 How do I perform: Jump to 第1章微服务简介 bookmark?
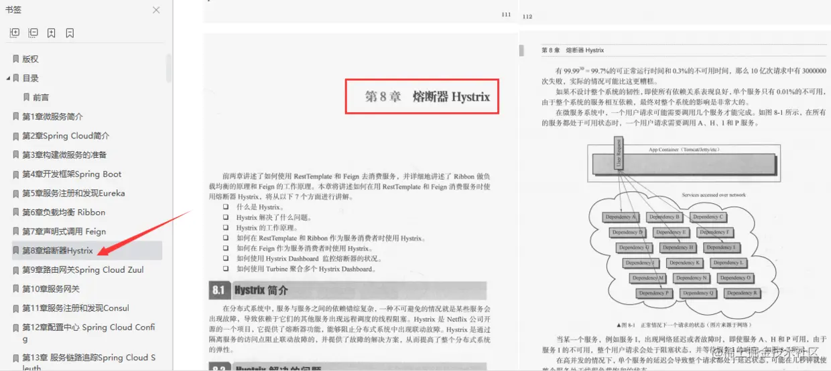(53, 116)
